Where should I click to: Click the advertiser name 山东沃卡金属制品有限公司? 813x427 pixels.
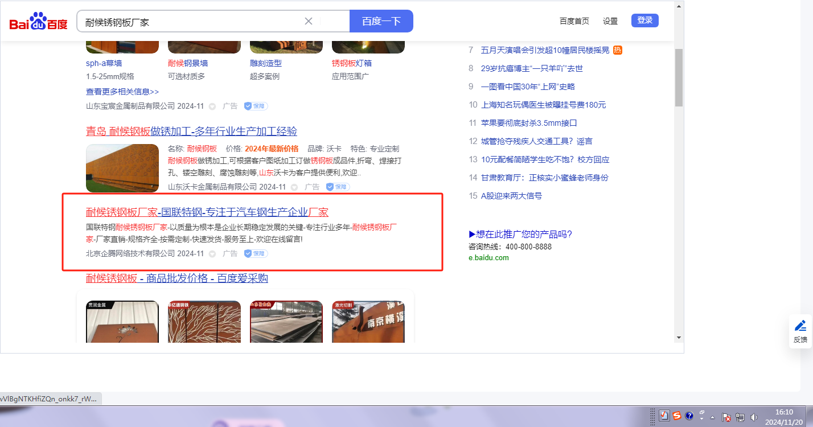(212, 187)
